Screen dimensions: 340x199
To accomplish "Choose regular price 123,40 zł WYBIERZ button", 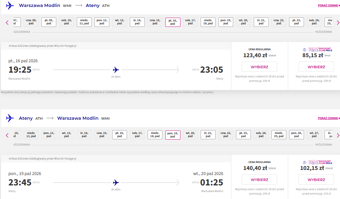I will click(x=259, y=67).
